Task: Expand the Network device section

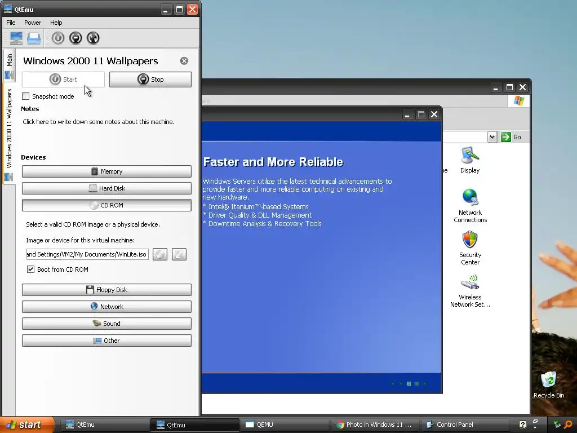Action: point(106,307)
